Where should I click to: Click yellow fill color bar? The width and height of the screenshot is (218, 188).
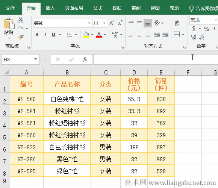(x=86, y=37)
